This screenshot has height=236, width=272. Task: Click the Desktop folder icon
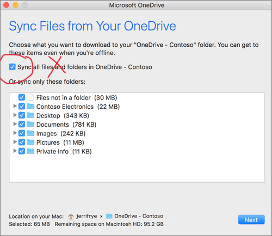[30, 115]
